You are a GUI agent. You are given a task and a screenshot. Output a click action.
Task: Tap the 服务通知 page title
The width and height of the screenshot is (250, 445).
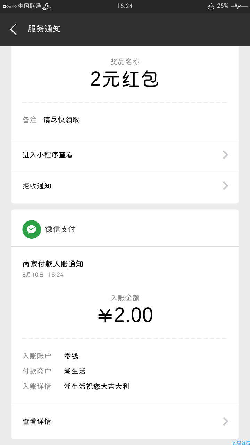pos(44,29)
